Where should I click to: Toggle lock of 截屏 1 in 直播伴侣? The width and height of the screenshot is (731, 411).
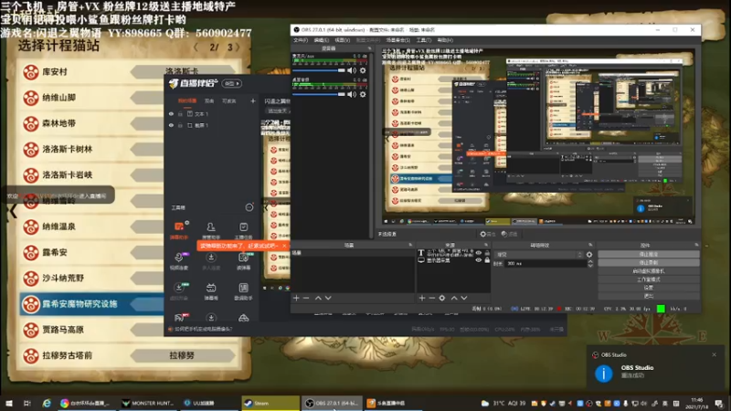click(x=180, y=125)
